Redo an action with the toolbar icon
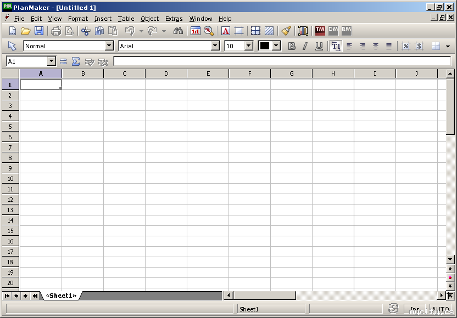Image resolution: width=457 pixels, height=318 pixels. pyautogui.click(x=153, y=31)
